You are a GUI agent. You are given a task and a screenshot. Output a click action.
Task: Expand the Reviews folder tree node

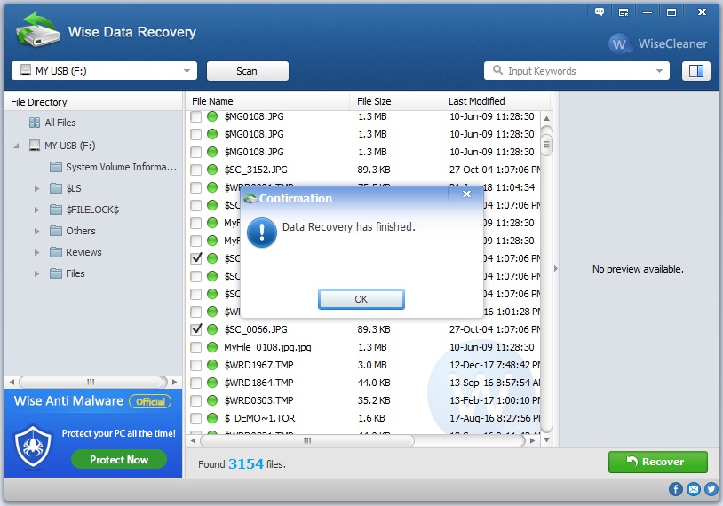[36, 252]
